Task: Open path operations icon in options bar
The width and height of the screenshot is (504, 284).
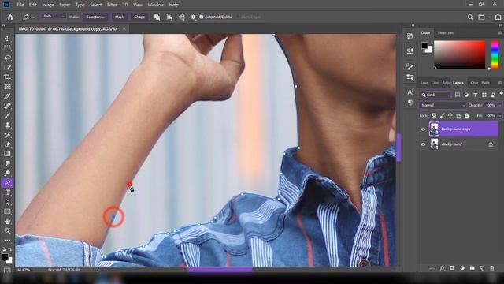Action: (157, 17)
